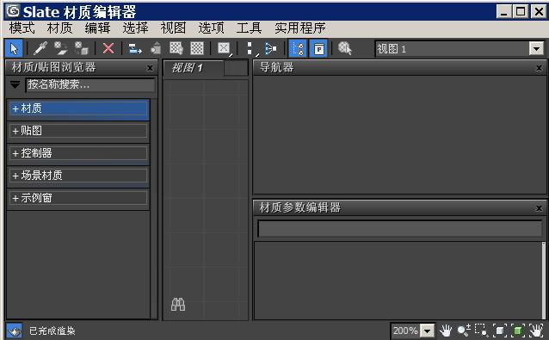This screenshot has width=549, height=340.
Task: Pick material from object with eyedropper
Action: point(40,48)
